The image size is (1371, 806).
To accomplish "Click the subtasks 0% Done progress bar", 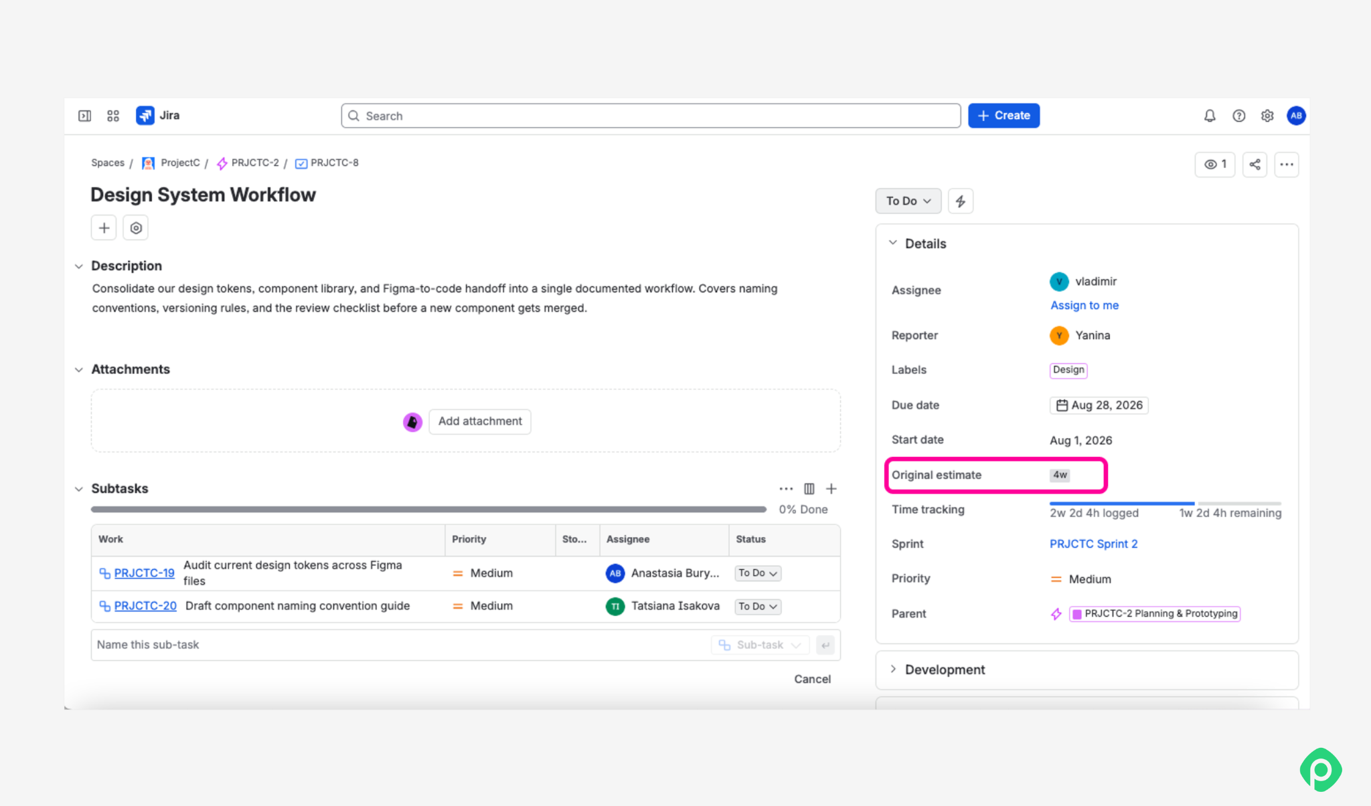I will click(x=428, y=510).
